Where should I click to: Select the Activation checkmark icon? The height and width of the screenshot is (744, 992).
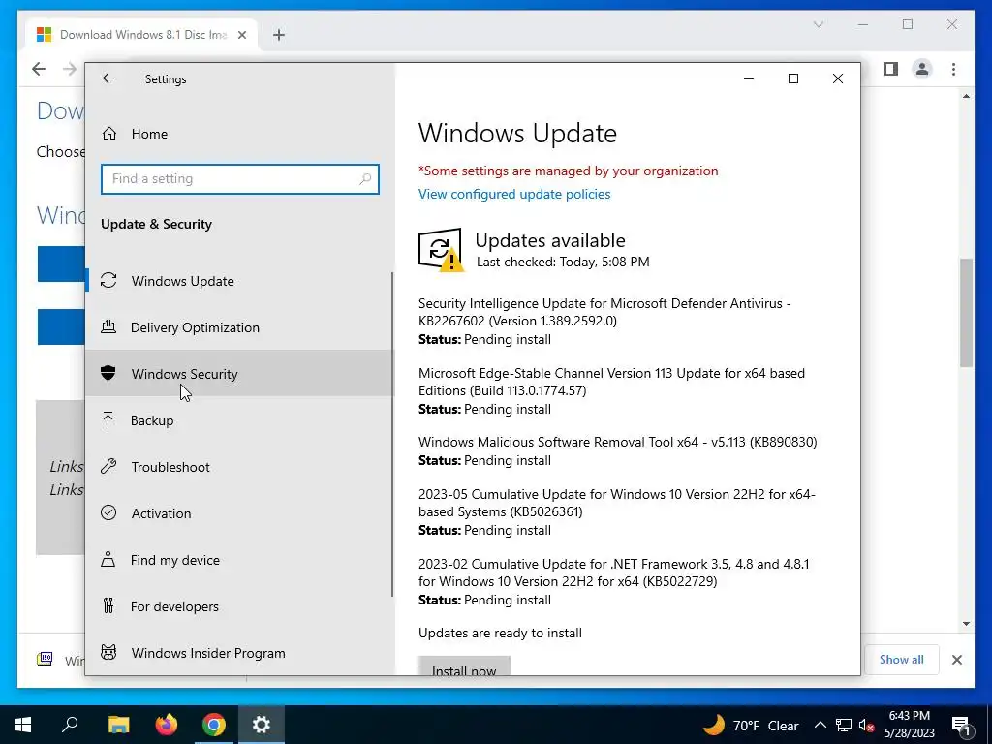pos(108,512)
